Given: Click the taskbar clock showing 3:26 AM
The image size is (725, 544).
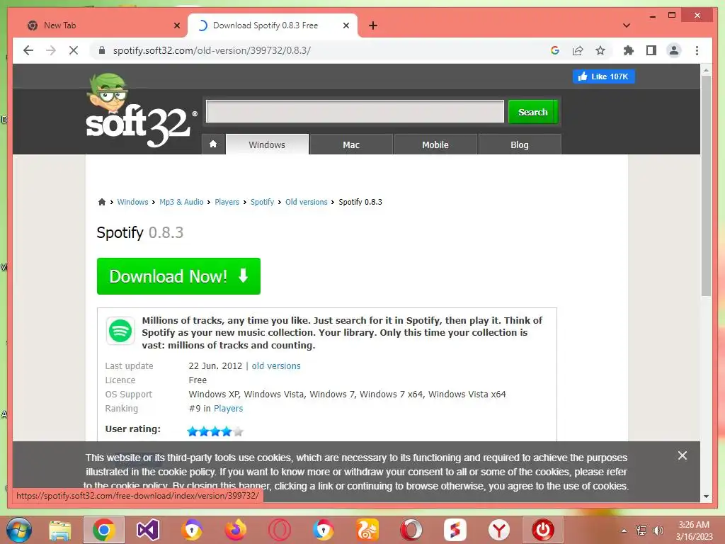Looking at the screenshot, I should click(x=694, y=531).
